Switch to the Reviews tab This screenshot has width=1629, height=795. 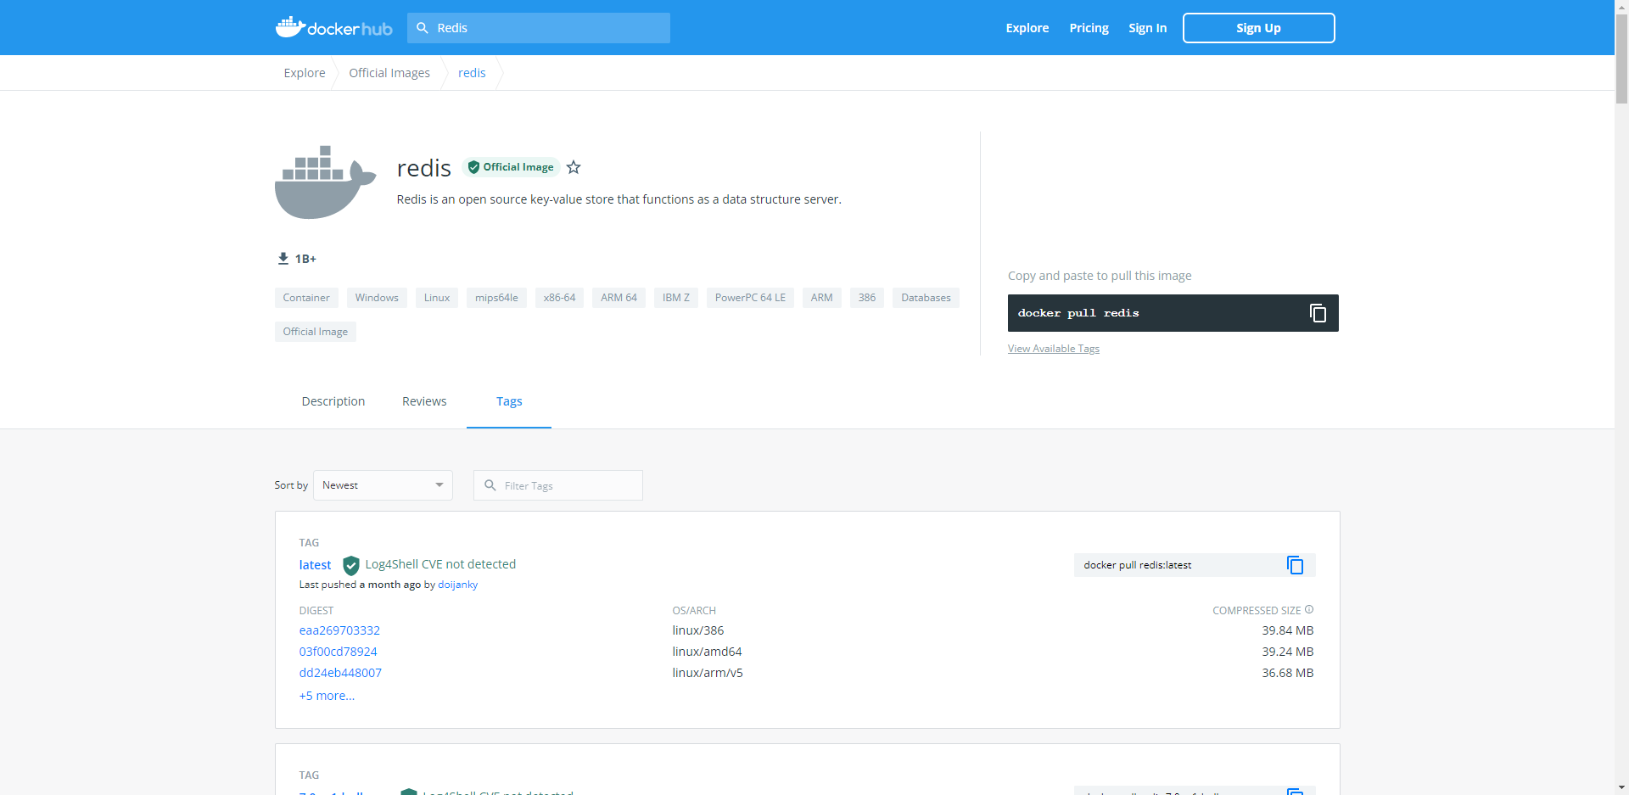pos(424,400)
